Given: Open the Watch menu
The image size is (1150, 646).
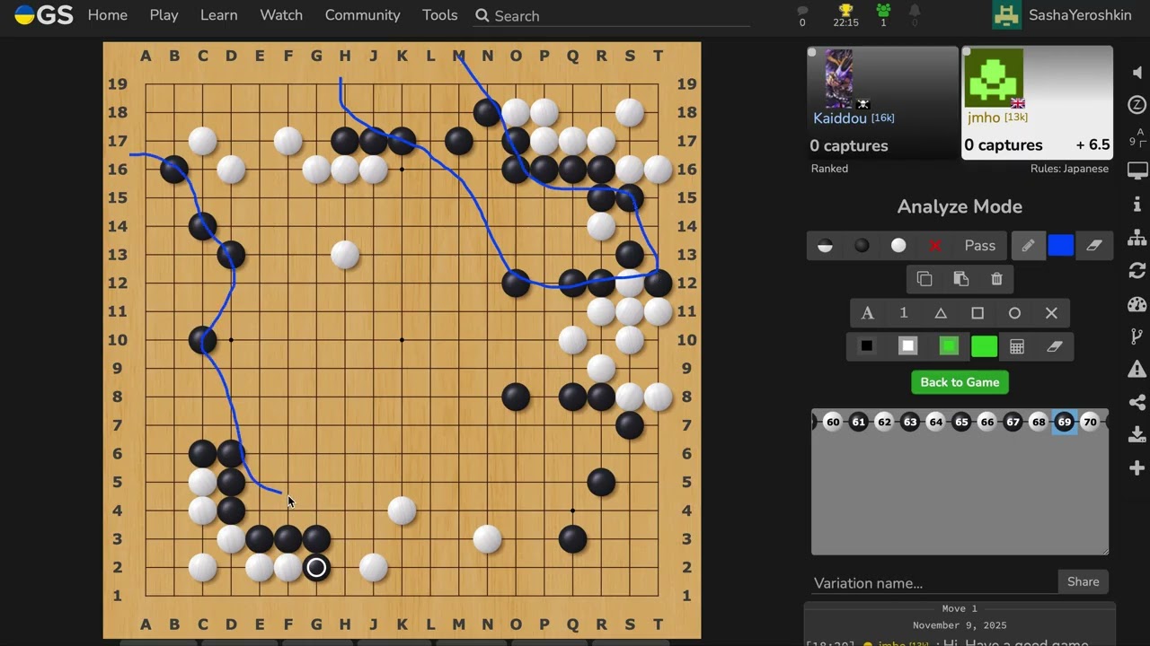Looking at the screenshot, I should click(x=281, y=15).
